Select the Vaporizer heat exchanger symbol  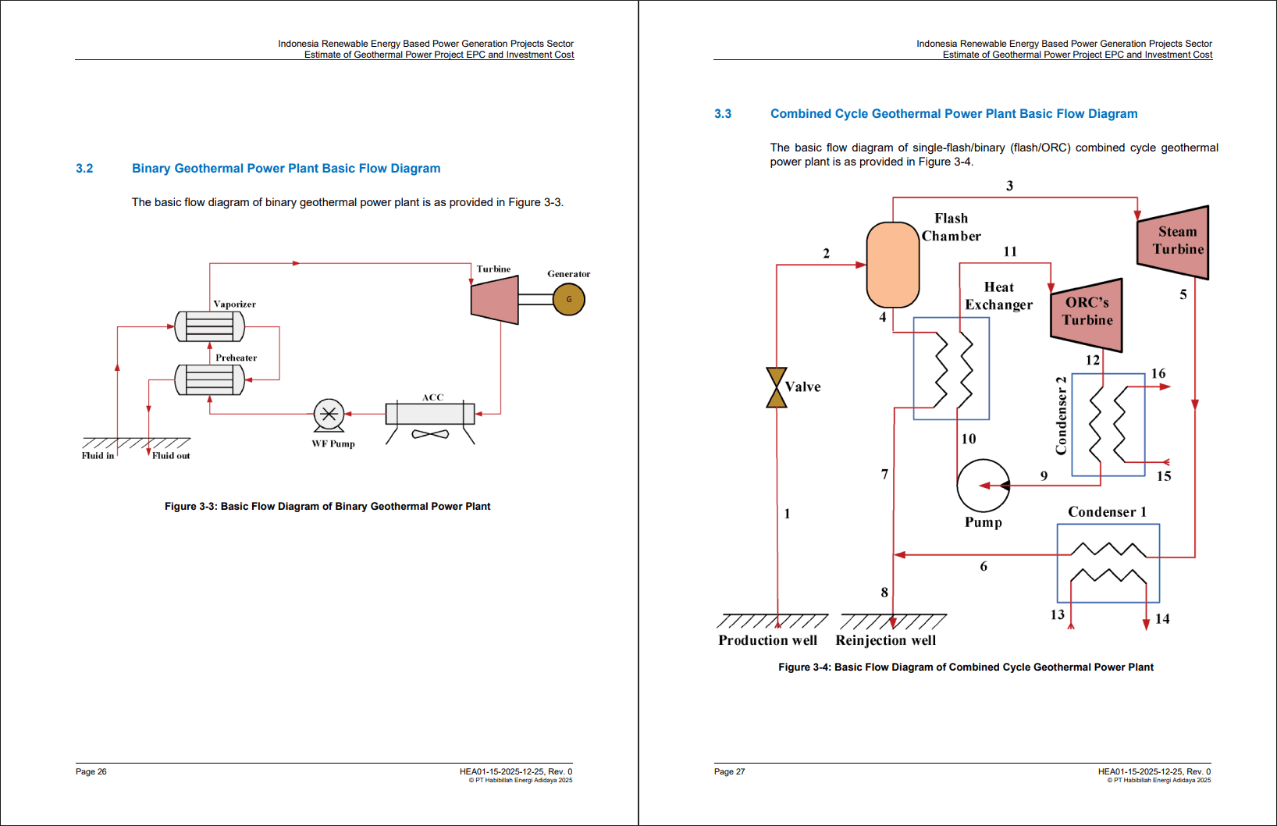point(209,326)
